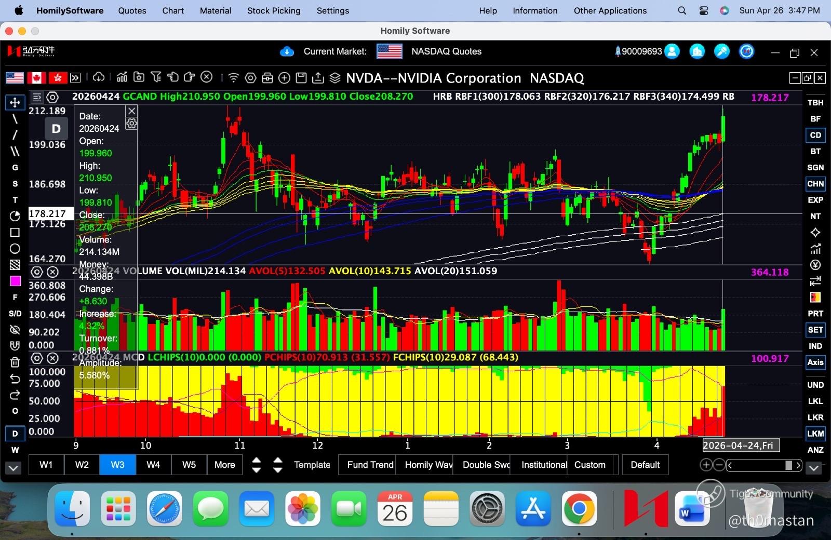The image size is (831, 540).
Task: Expand the right panel down chevron
Action: coord(814,468)
